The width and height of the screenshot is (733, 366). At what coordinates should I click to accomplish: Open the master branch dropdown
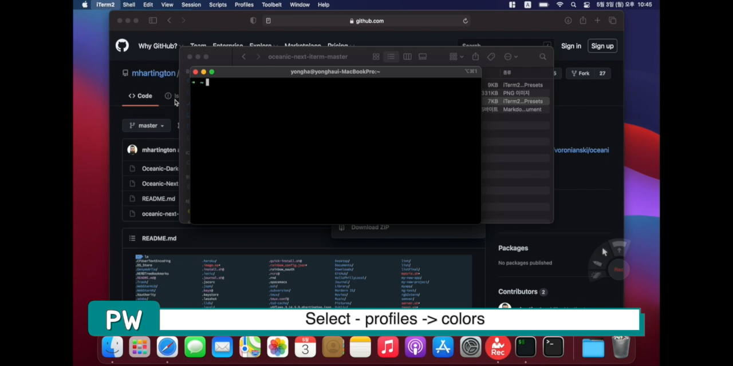point(147,125)
